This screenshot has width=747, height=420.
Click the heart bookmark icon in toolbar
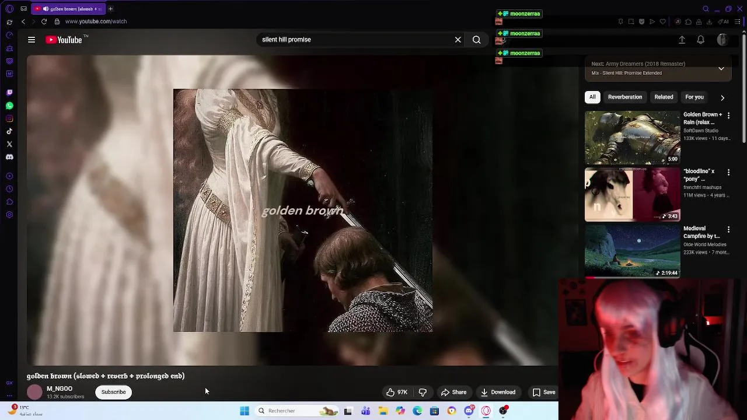pyautogui.click(x=662, y=22)
